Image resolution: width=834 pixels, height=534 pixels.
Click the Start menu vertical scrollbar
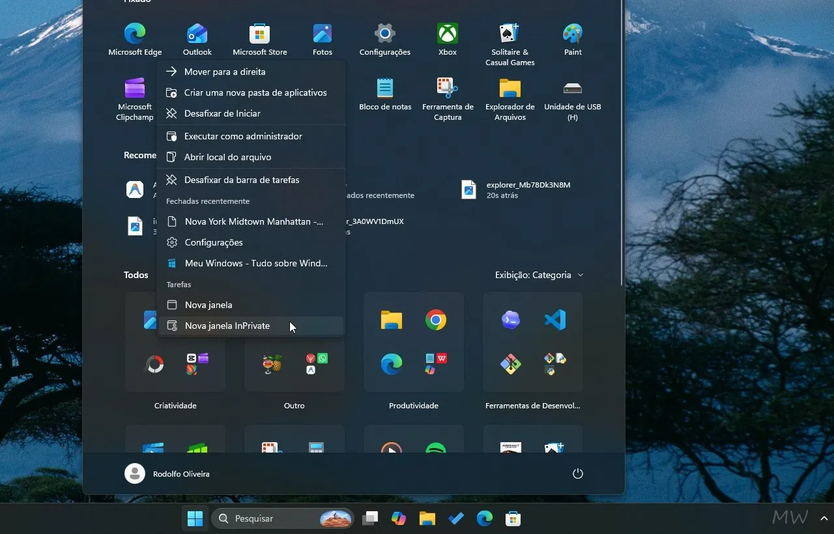click(x=622, y=143)
